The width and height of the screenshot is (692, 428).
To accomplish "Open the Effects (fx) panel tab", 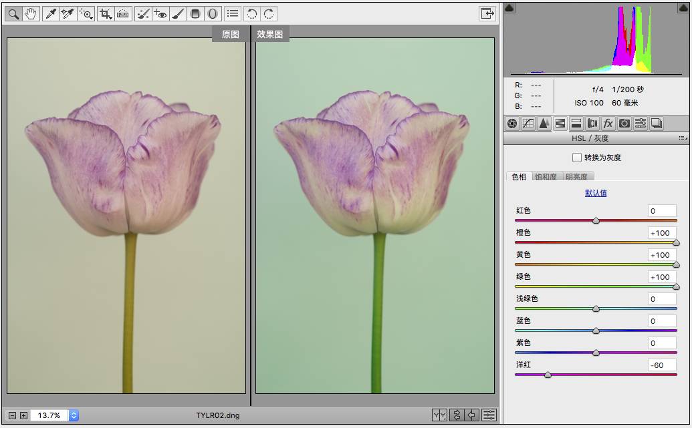I will (608, 124).
